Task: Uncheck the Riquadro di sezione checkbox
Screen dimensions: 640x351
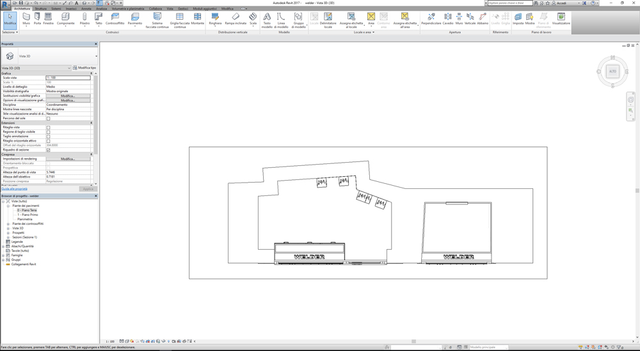Action: [48, 150]
